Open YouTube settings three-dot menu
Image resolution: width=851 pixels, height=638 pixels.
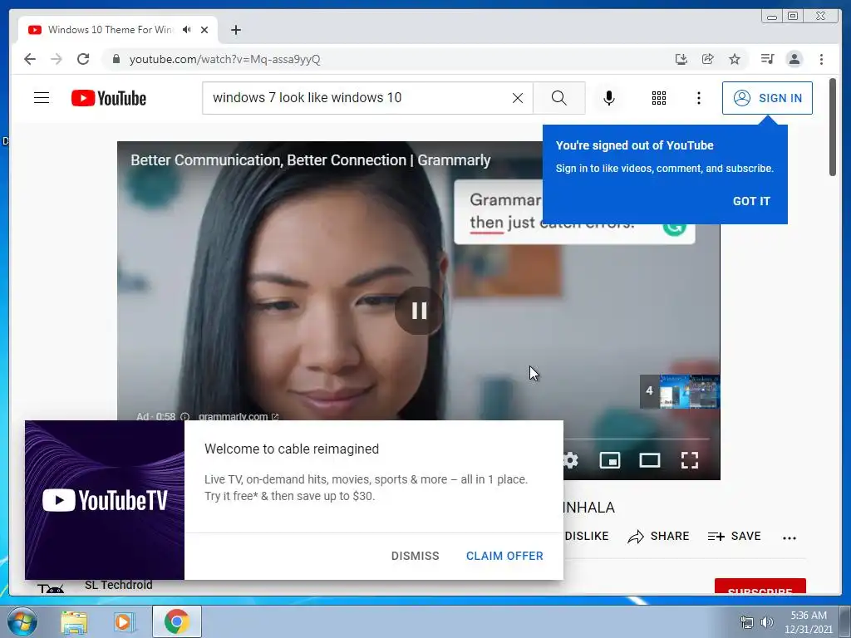(698, 98)
